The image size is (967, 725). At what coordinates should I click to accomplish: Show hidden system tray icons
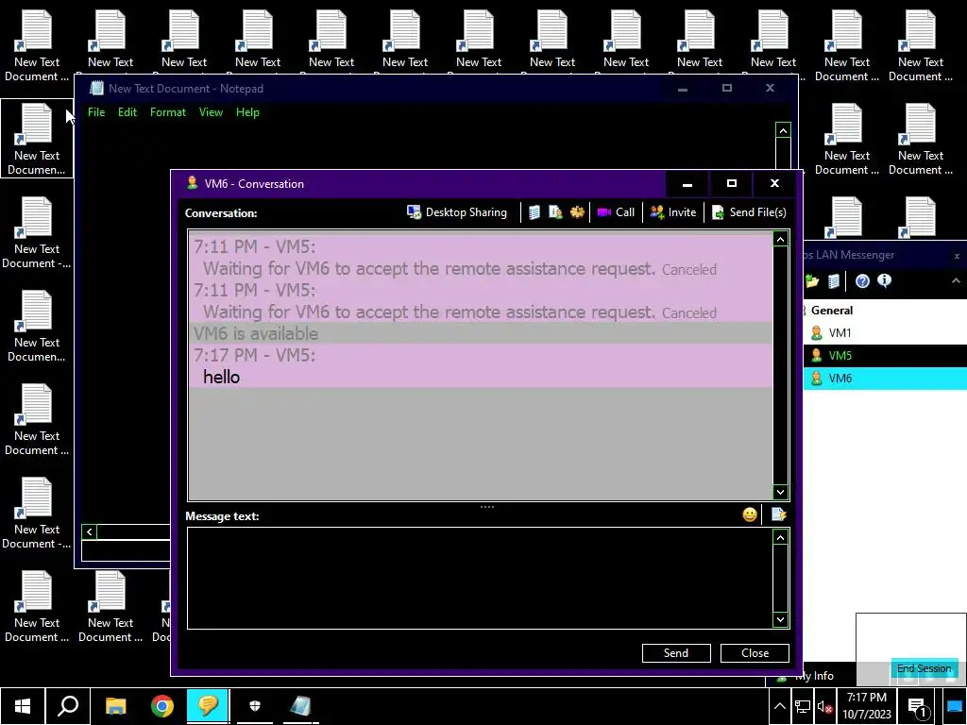(x=779, y=706)
